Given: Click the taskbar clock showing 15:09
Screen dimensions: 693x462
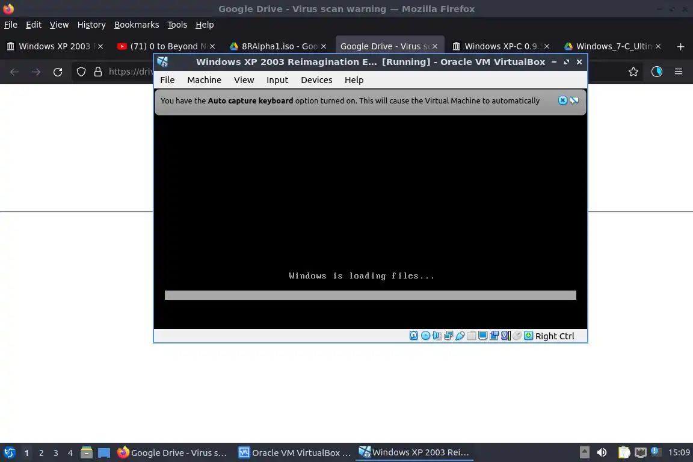Looking at the screenshot, I should [679, 452].
